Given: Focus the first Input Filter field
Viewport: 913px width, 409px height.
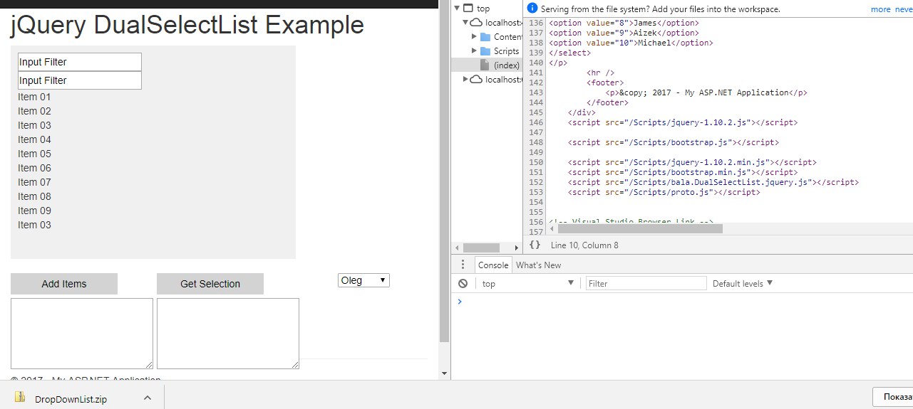Looking at the screenshot, I should (80, 62).
